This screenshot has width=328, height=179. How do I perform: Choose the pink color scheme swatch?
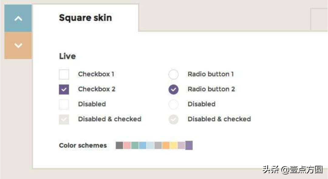(x=127, y=145)
